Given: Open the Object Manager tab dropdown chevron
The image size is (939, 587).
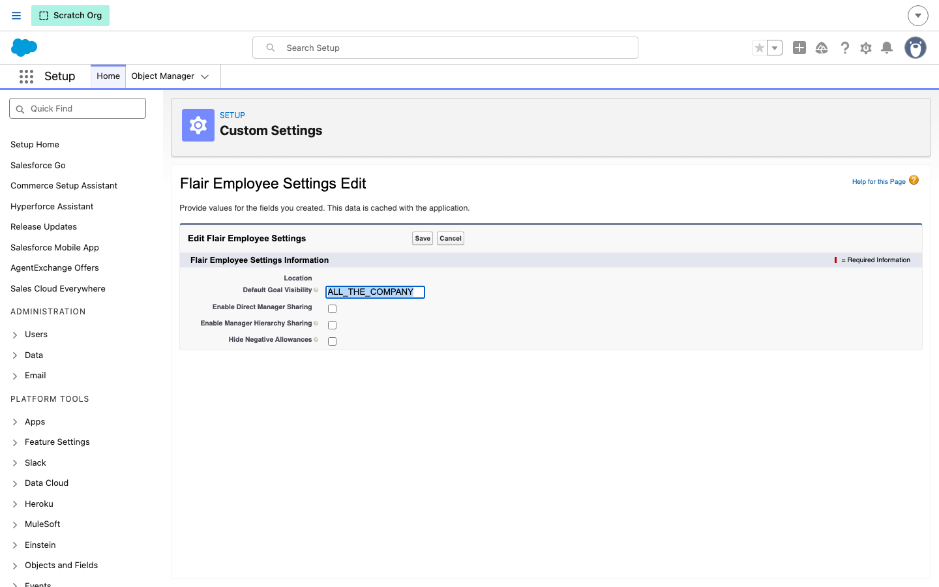Looking at the screenshot, I should point(205,76).
